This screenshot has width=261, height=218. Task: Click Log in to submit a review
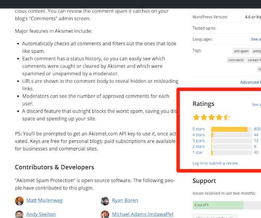click(215, 163)
